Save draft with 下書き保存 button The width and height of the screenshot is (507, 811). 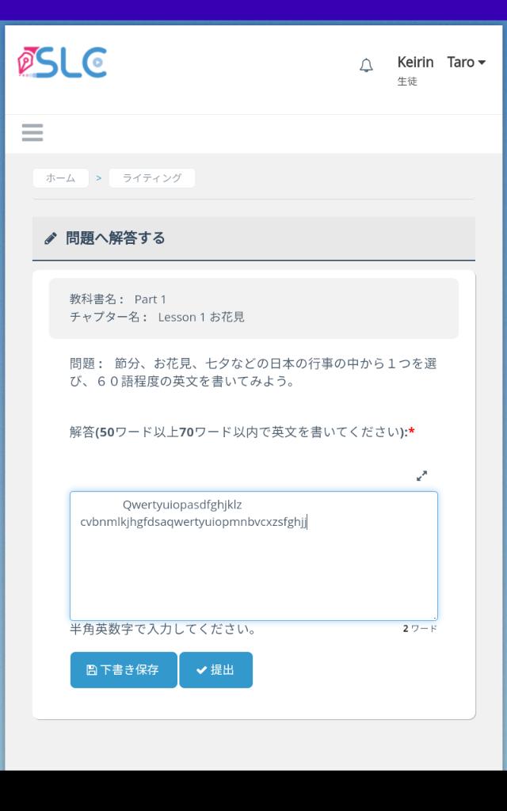pyautogui.click(x=124, y=670)
